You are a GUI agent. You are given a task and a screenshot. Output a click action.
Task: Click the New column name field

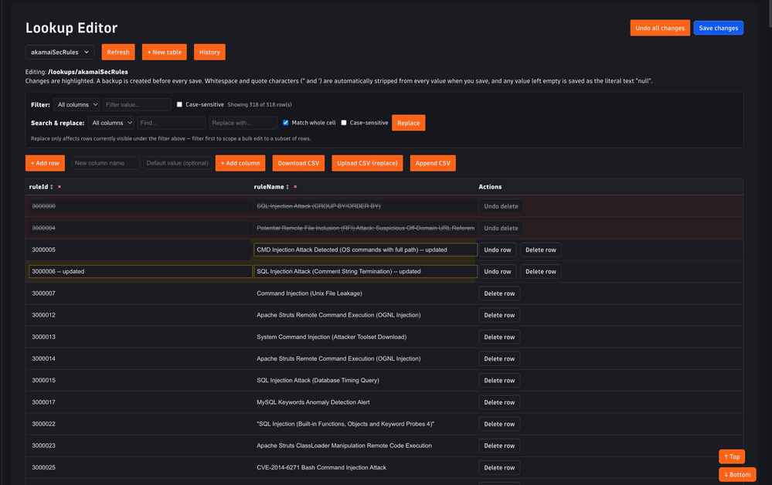point(106,163)
